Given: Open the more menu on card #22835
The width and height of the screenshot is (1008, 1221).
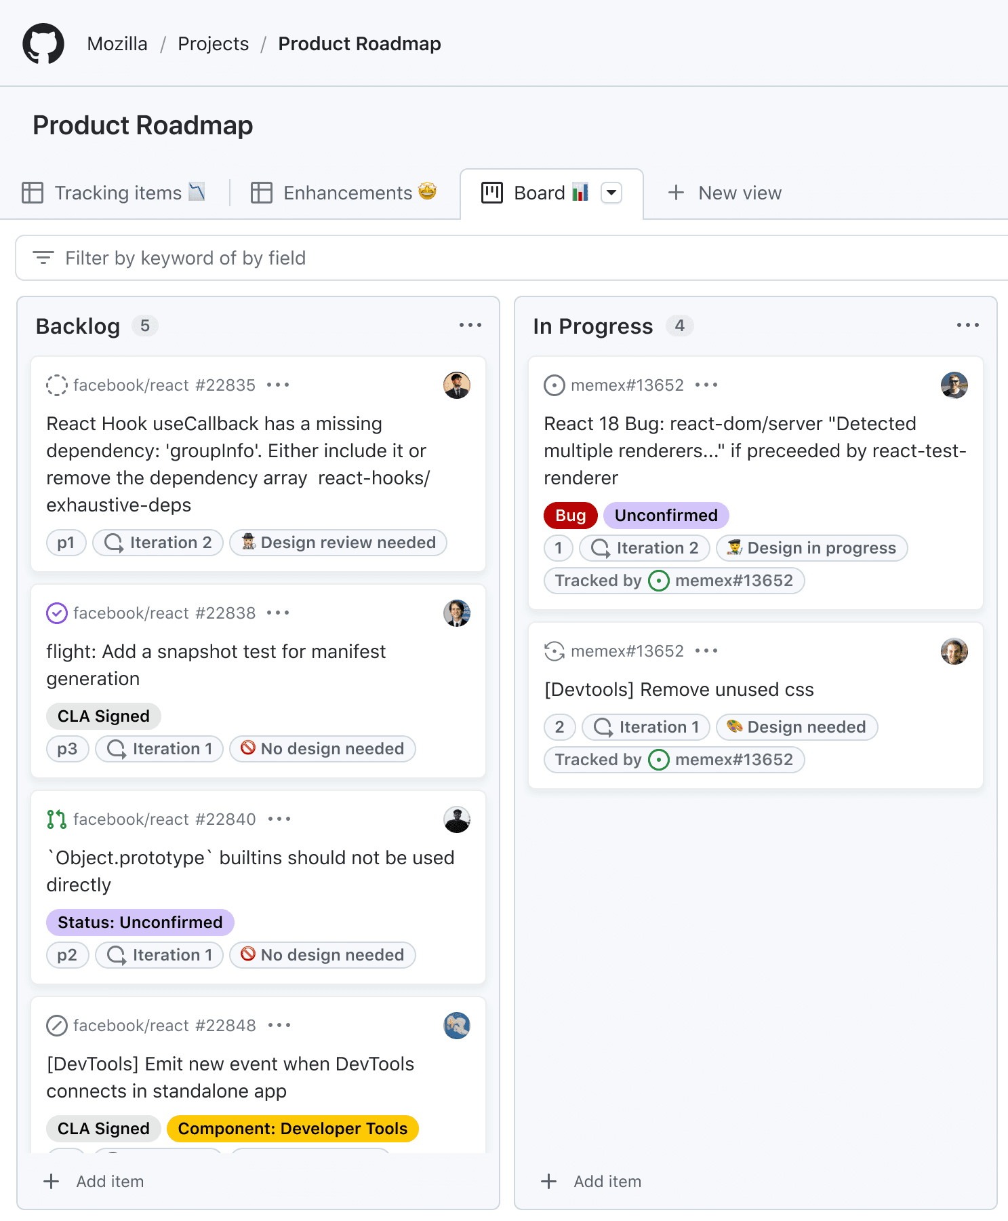Looking at the screenshot, I should [x=278, y=385].
